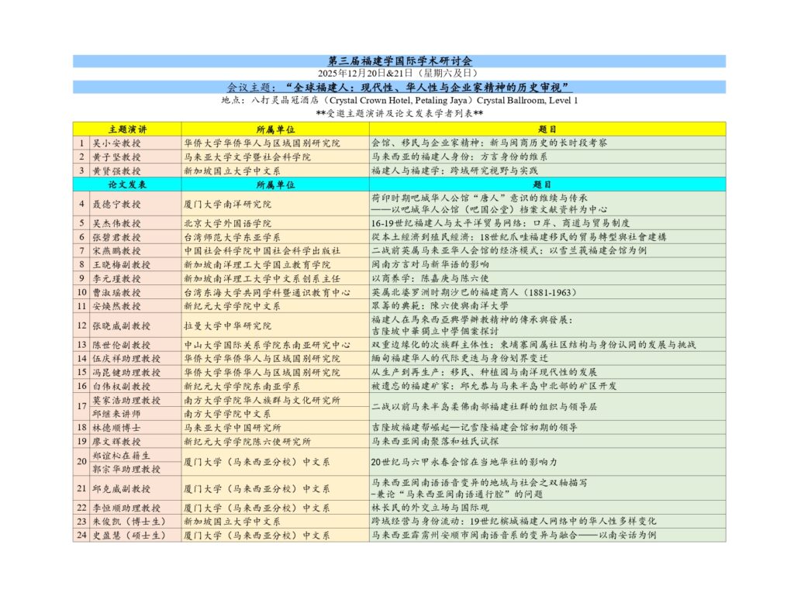
Task: Click the cyan 论文发表 section header
Action: pyautogui.click(x=127, y=184)
